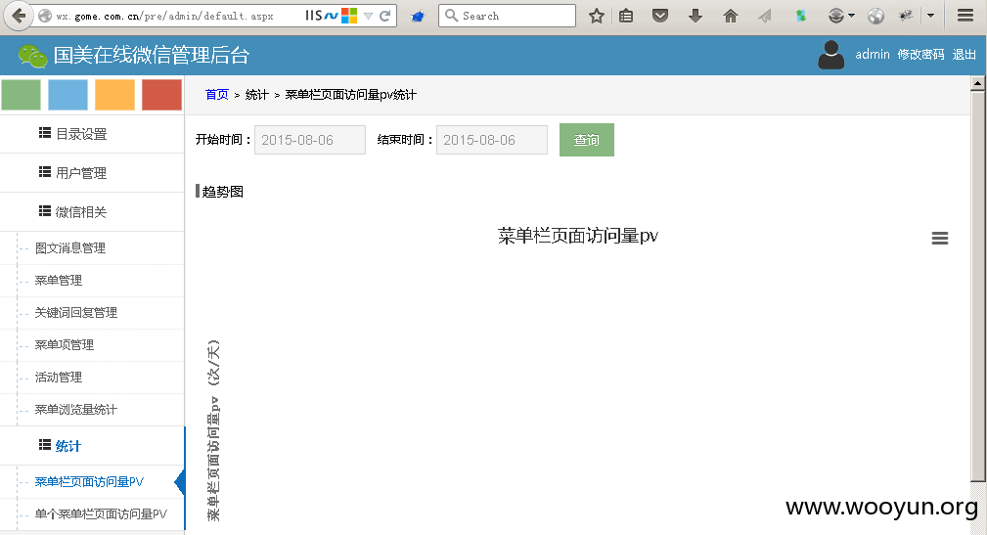The height and width of the screenshot is (535, 987).
Task: Open the Firefox hamburger menu
Action: click(x=965, y=16)
